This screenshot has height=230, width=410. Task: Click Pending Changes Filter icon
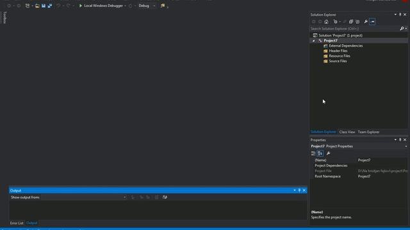pyautogui.click(x=336, y=22)
